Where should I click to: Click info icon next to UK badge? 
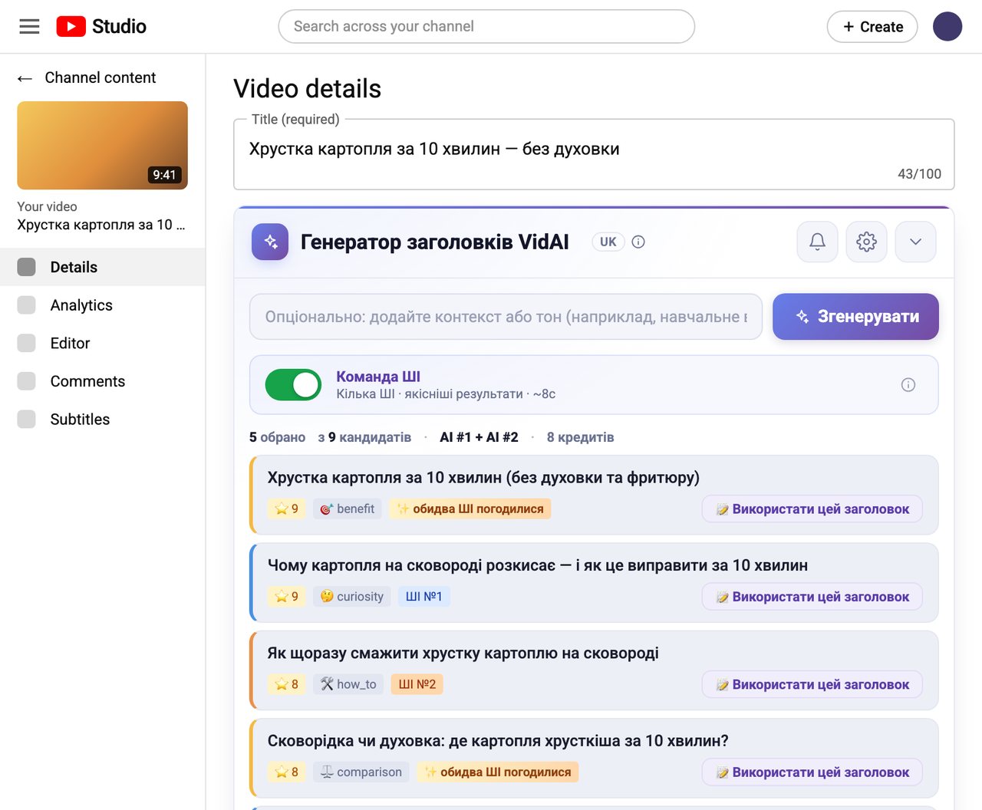pyautogui.click(x=638, y=242)
